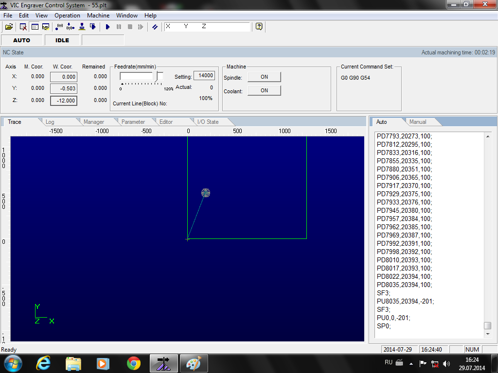Viewport: 498px width, 373px height.
Task: Open a file with the folder toolbar icon
Action: (9, 27)
